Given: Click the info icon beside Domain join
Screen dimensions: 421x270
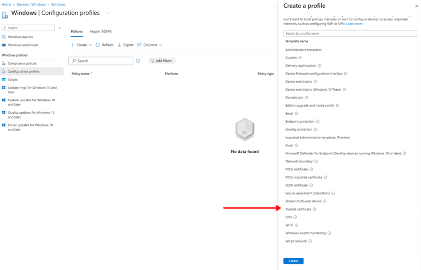Looking at the screenshot, I should click(x=307, y=97).
